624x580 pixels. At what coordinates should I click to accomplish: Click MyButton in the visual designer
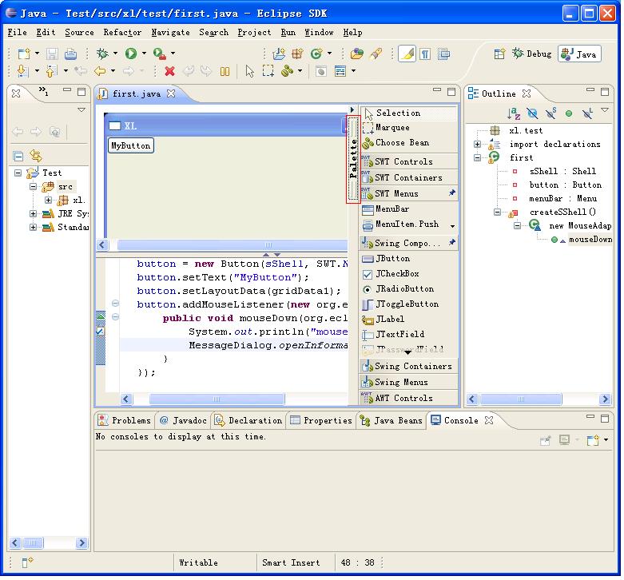[x=131, y=145]
